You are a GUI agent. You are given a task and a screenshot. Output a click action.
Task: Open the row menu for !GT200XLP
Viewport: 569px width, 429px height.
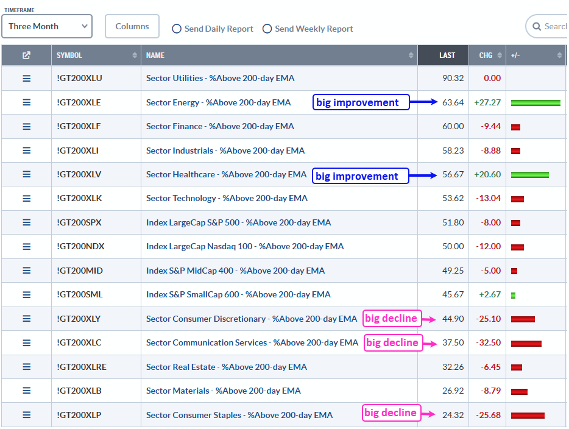click(26, 415)
